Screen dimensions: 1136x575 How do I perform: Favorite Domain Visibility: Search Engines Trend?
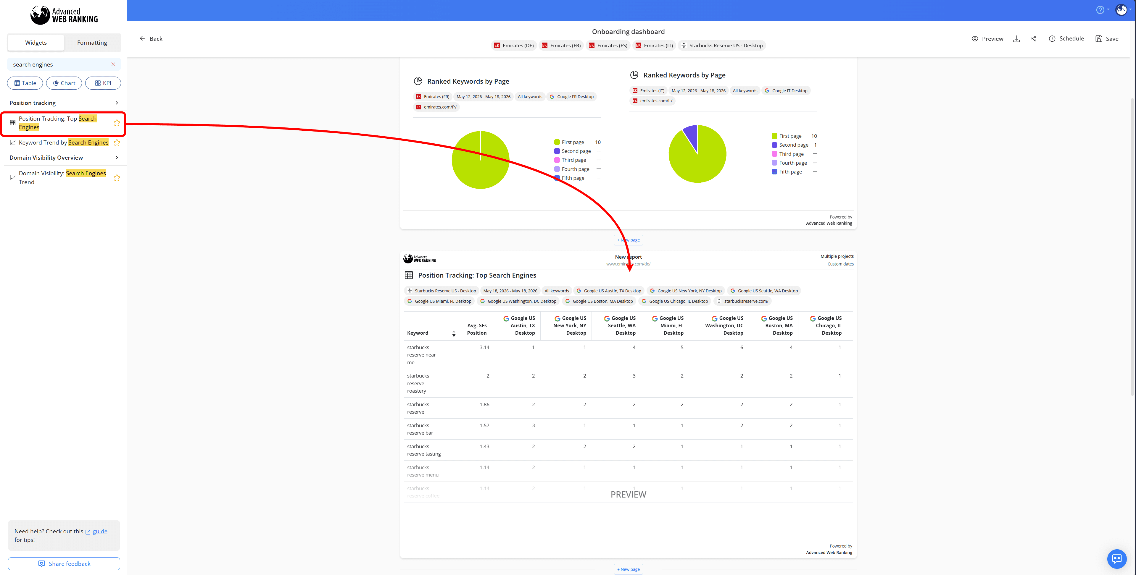click(117, 178)
